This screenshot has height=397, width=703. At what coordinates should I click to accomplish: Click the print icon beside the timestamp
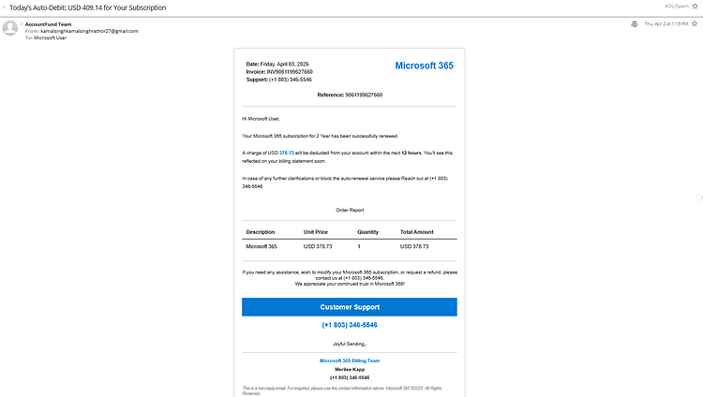pyautogui.click(x=634, y=24)
